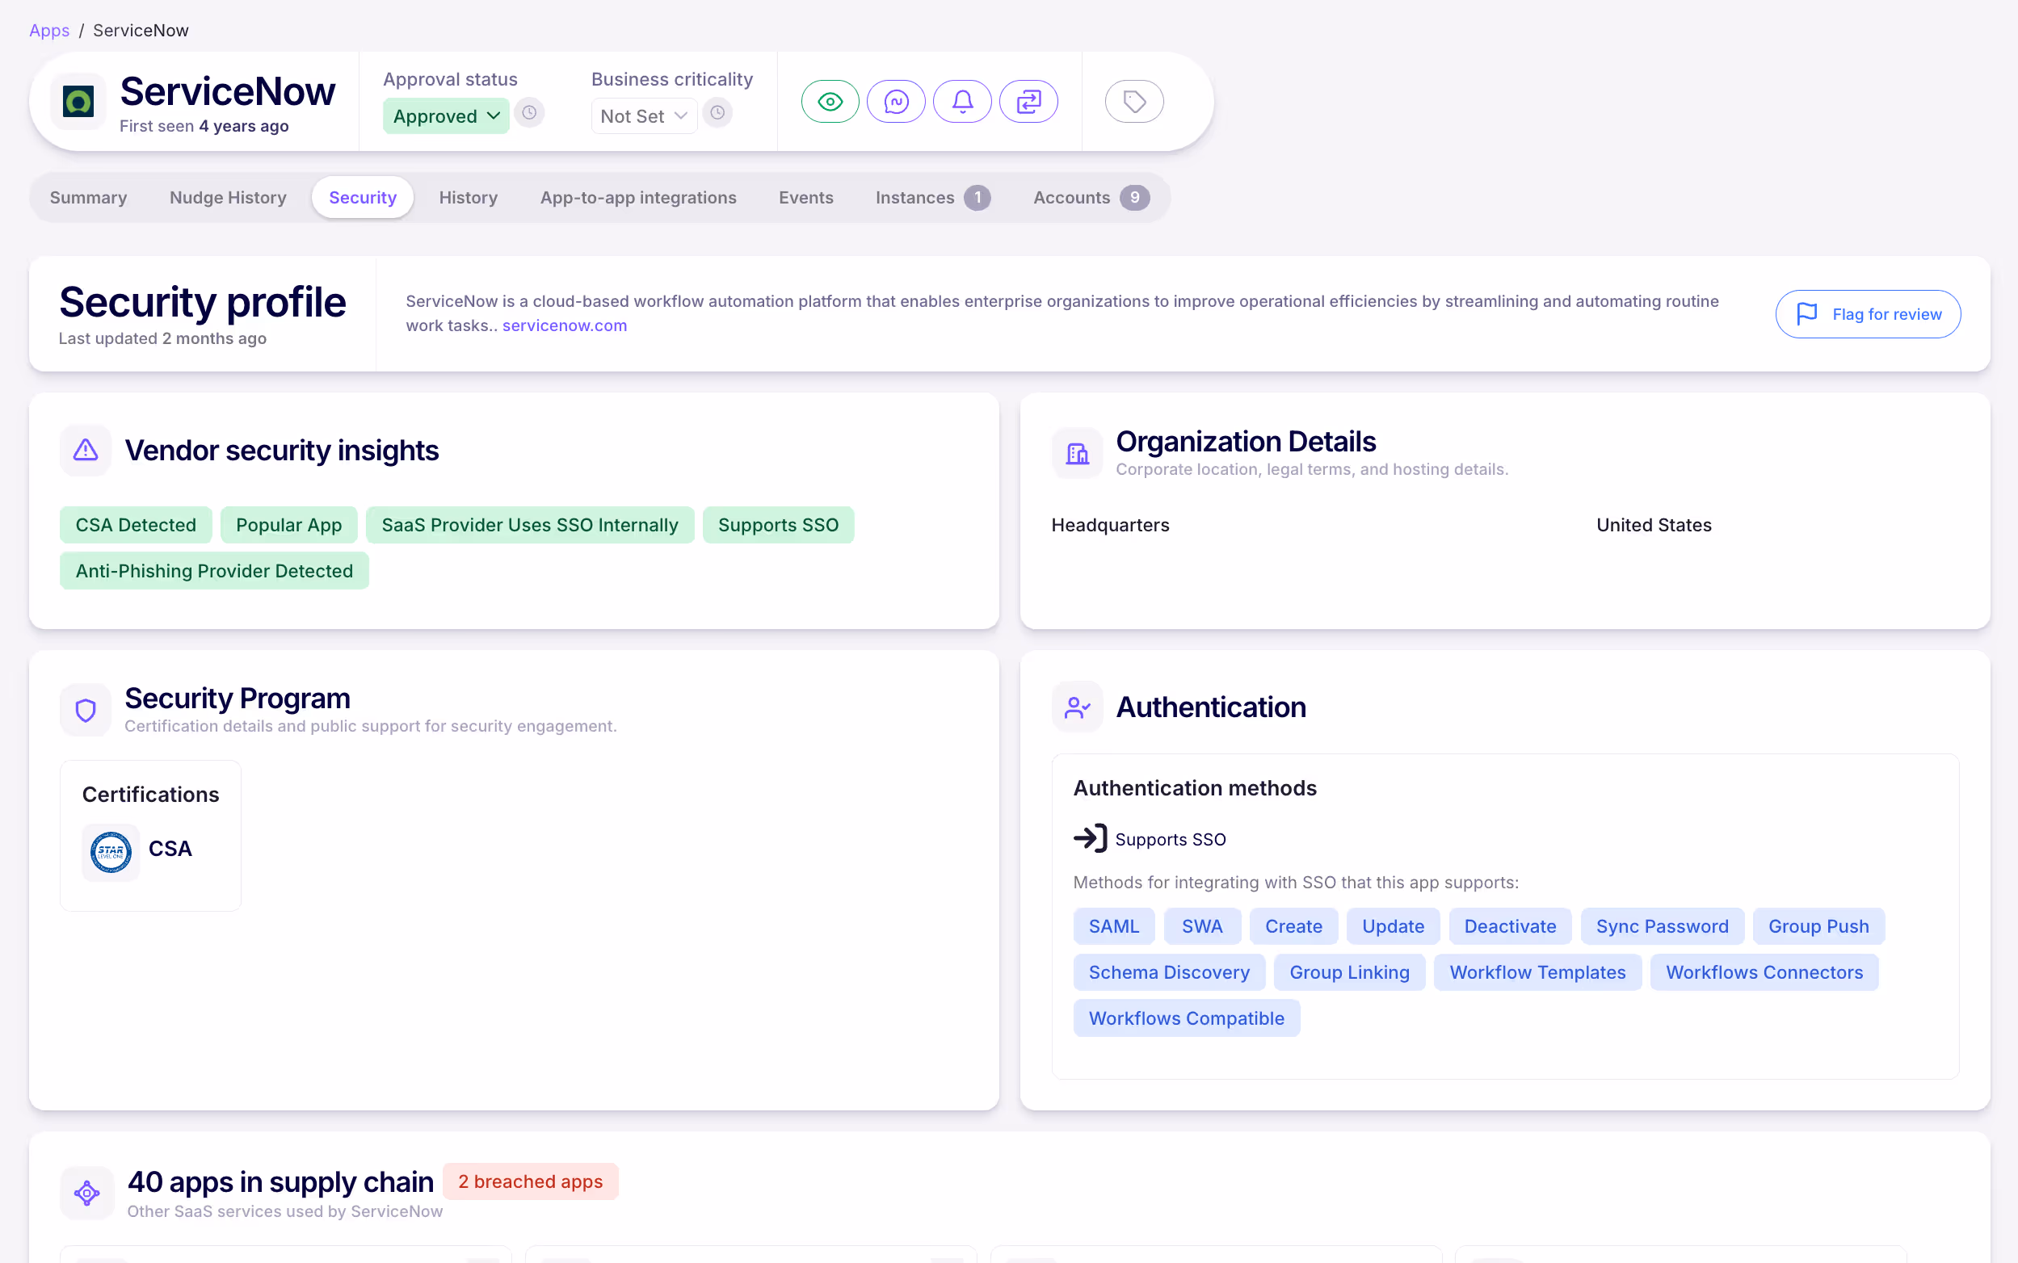Click the Anti-Phishing Provider Detected tag
Screen dimensions: 2018x1263
click(x=214, y=570)
